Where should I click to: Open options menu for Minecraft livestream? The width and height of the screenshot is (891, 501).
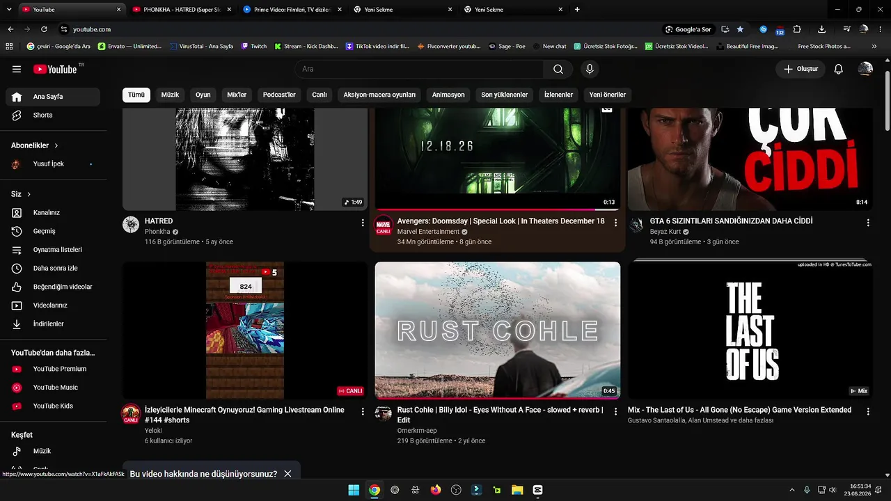(x=363, y=412)
